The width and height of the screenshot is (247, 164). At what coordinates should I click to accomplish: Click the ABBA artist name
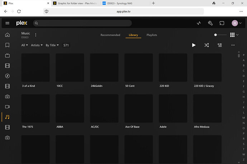click(x=60, y=127)
